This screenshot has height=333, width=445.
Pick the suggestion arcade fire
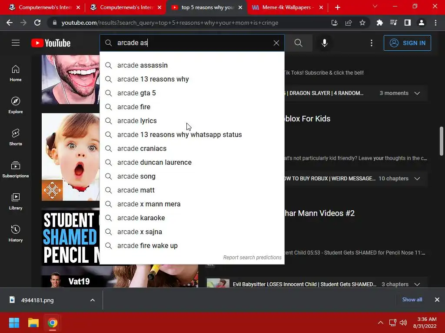[x=192, y=107]
